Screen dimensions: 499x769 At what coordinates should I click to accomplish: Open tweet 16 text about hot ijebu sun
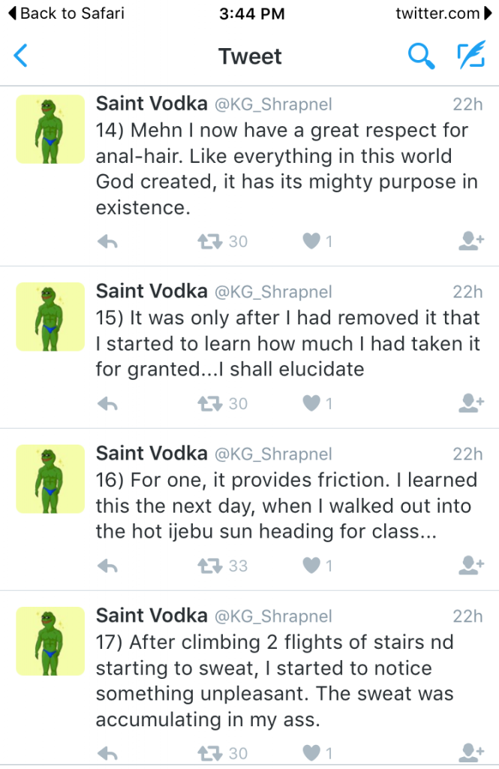286,505
